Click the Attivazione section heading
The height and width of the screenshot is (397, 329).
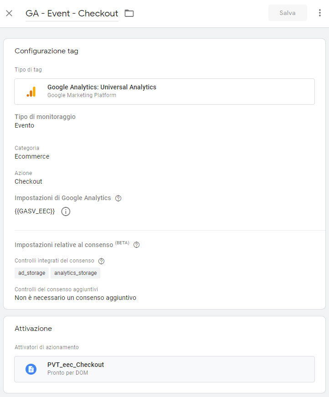33,328
